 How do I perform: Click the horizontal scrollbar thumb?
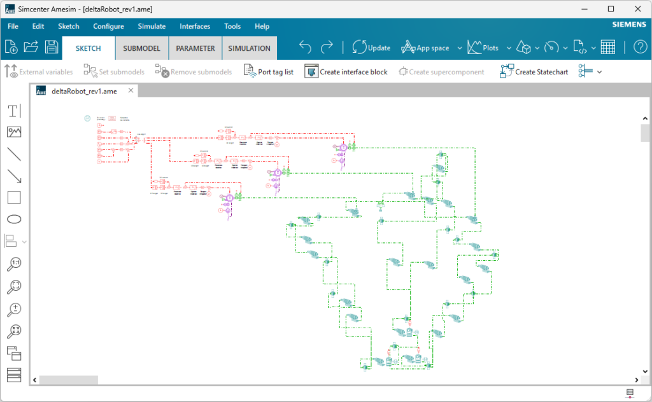[69, 380]
